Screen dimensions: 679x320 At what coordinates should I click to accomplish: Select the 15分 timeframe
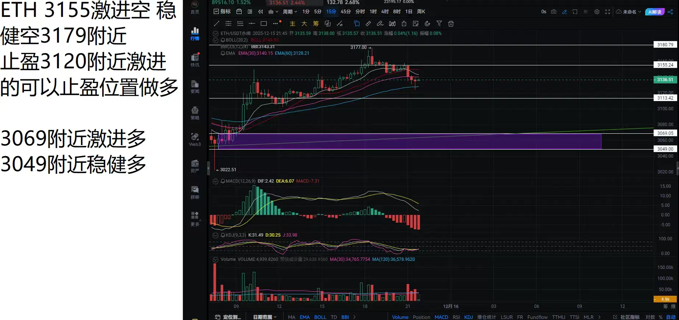pos(331,12)
